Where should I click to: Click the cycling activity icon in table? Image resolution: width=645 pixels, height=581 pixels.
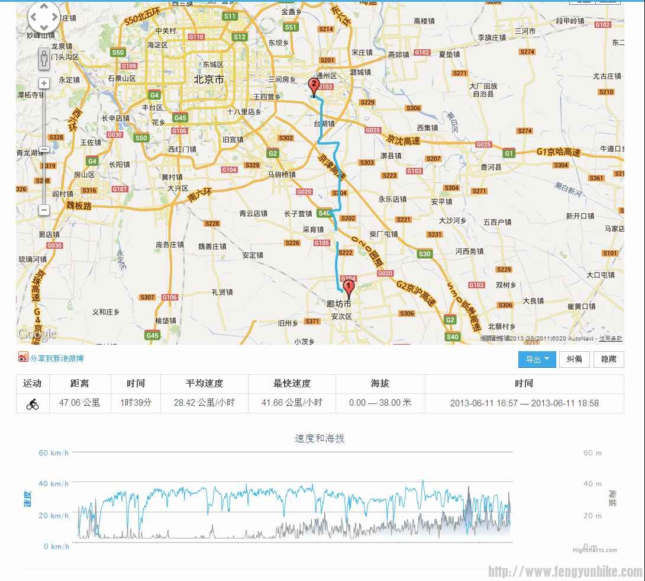click(33, 403)
